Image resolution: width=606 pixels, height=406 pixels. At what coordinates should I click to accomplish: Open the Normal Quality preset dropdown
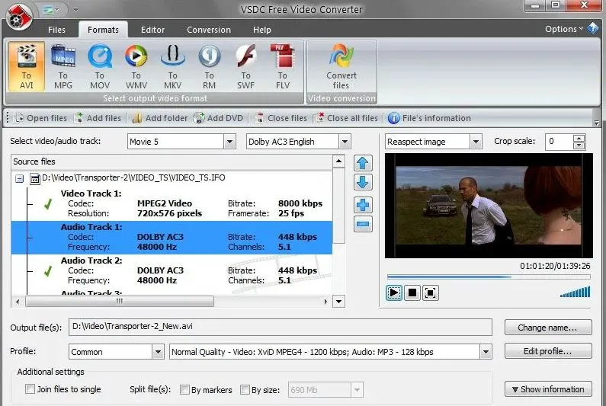pyautogui.click(x=486, y=352)
